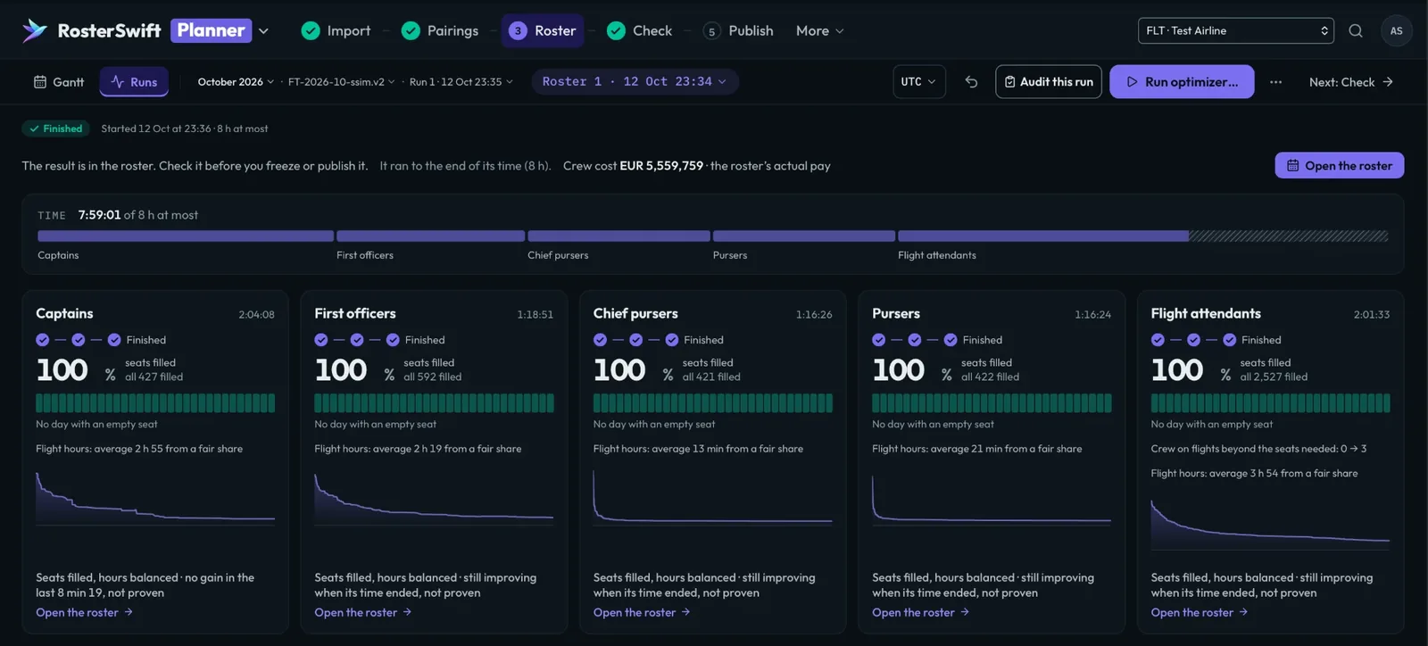Click the Audit this run button
Screen dimensions: 1428x646
[x=1049, y=82]
